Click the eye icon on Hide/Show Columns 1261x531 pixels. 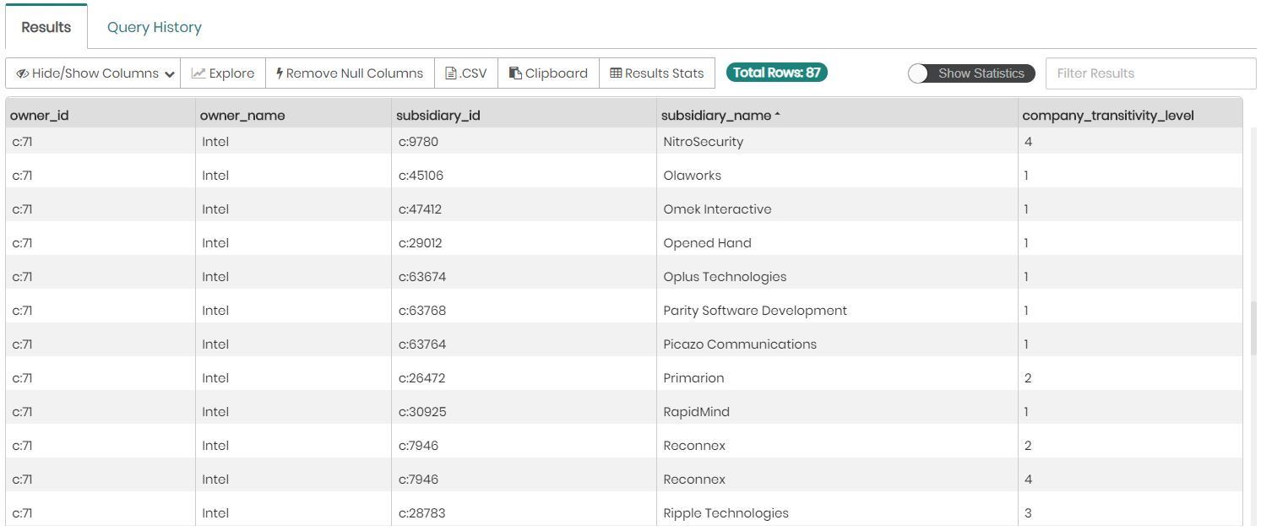click(23, 73)
